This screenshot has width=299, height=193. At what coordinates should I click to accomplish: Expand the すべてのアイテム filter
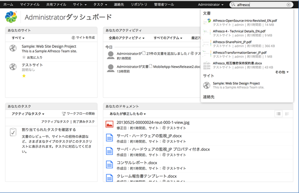[168, 38]
